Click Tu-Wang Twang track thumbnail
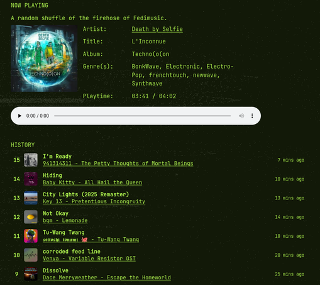This screenshot has width=320, height=285. point(31,236)
